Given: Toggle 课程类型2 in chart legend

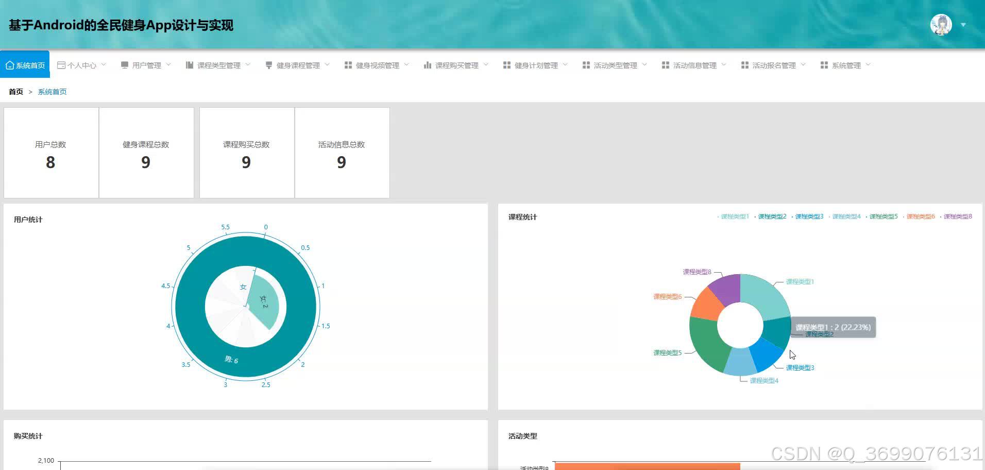Looking at the screenshot, I should [x=770, y=216].
